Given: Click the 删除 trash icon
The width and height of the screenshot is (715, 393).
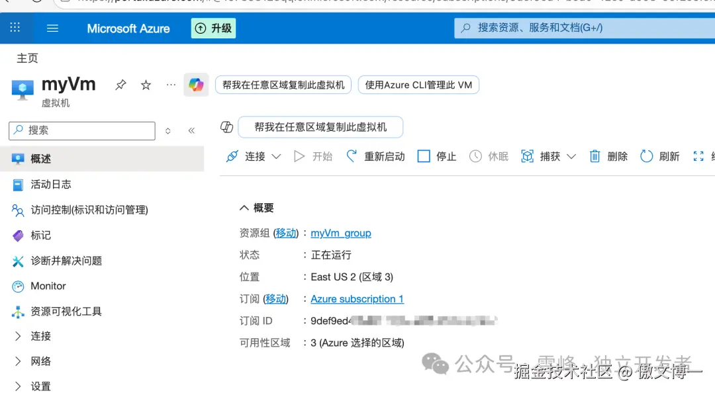Looking at the screenshot, I should [595, 156].
